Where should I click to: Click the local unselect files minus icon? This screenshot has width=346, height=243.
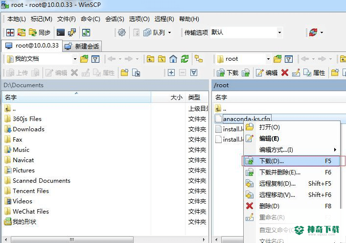pyautogui.click(x=183, y=73)
